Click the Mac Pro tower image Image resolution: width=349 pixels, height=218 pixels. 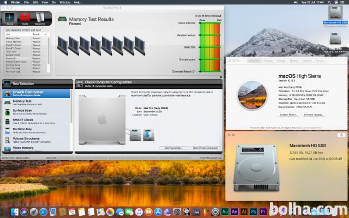[x=102, y=119]
